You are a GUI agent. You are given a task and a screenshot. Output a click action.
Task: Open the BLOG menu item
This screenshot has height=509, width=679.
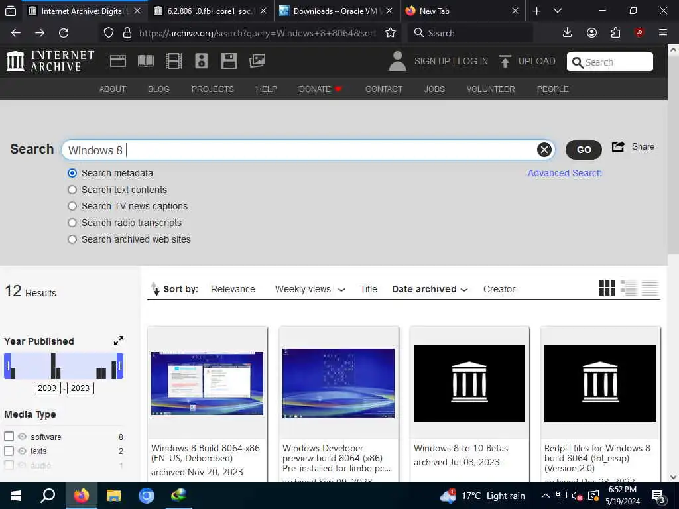(x=158, y=89)
